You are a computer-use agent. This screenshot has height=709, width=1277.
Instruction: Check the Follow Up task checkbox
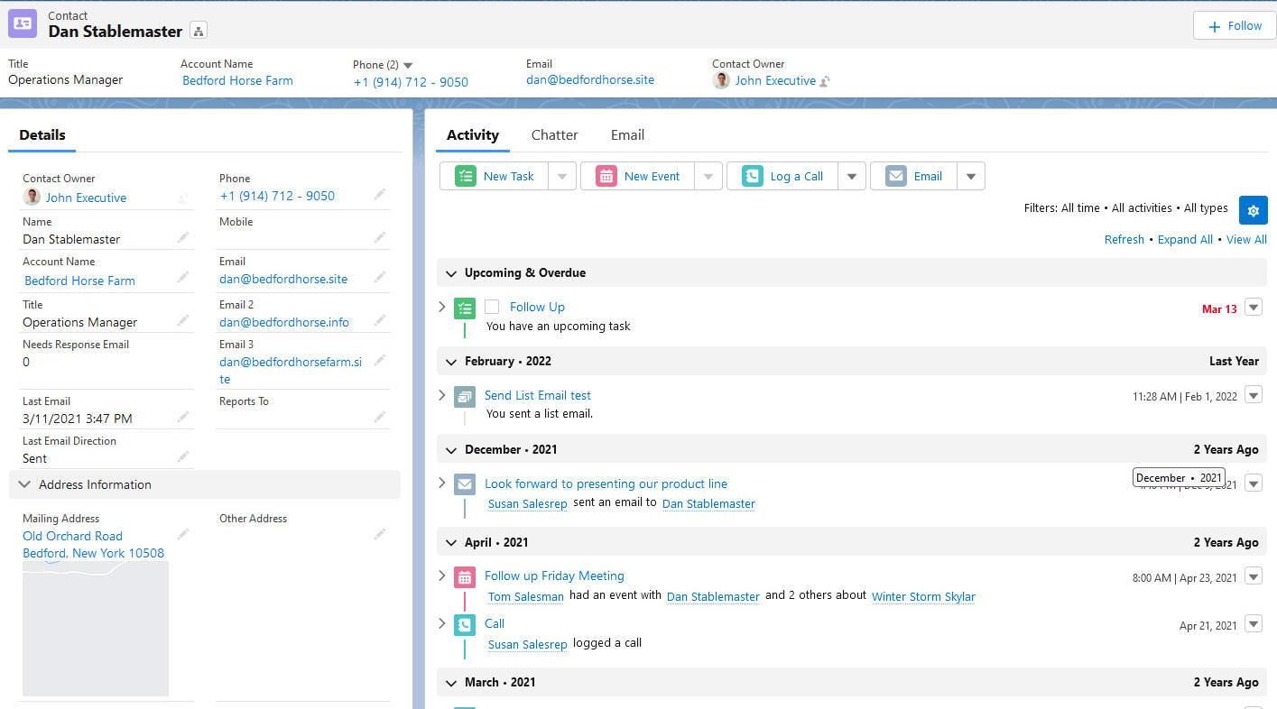click(492, 307)
